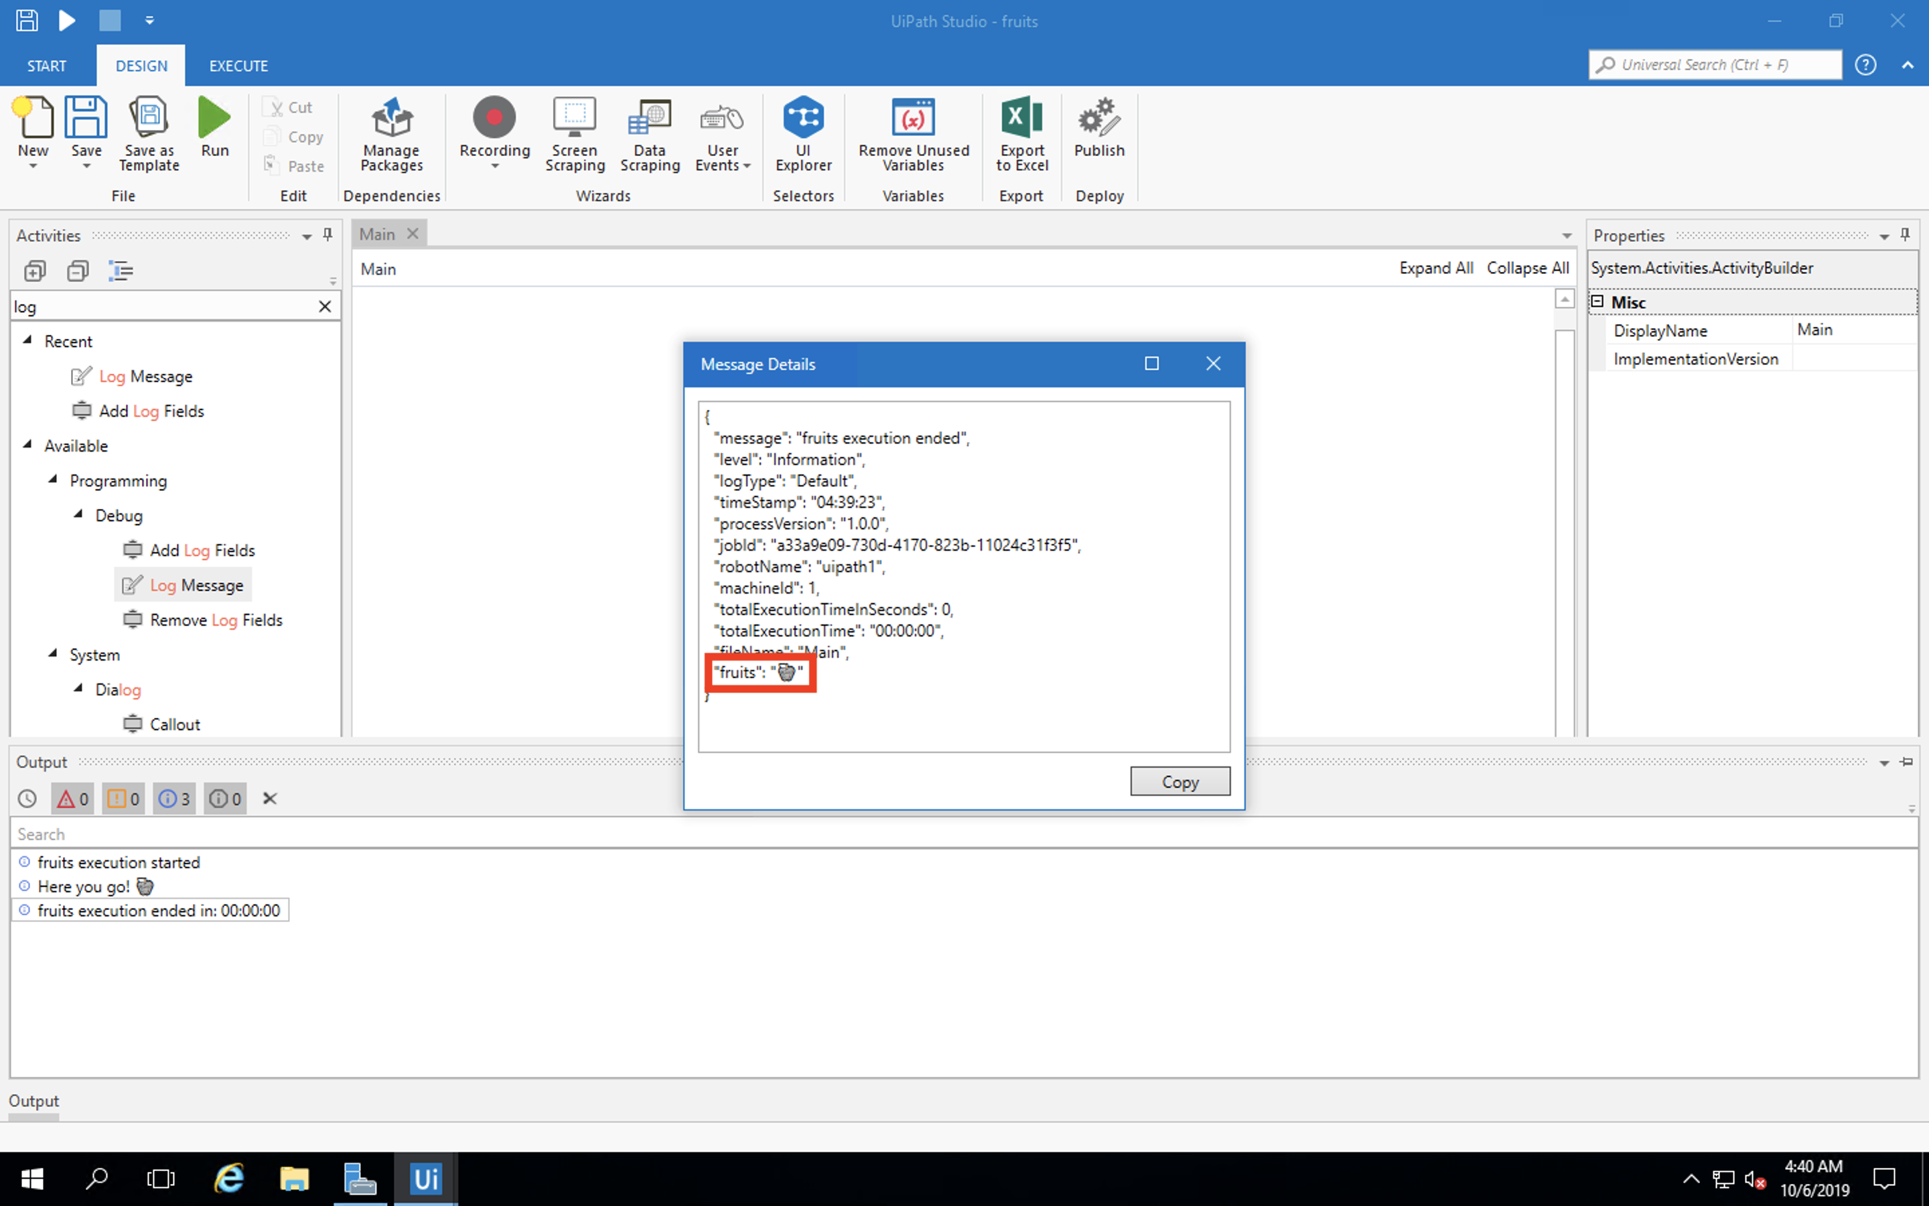Collapse the Dialog tree node
Viewport: 1929px width, 1206px height.
tap(79, 688)
